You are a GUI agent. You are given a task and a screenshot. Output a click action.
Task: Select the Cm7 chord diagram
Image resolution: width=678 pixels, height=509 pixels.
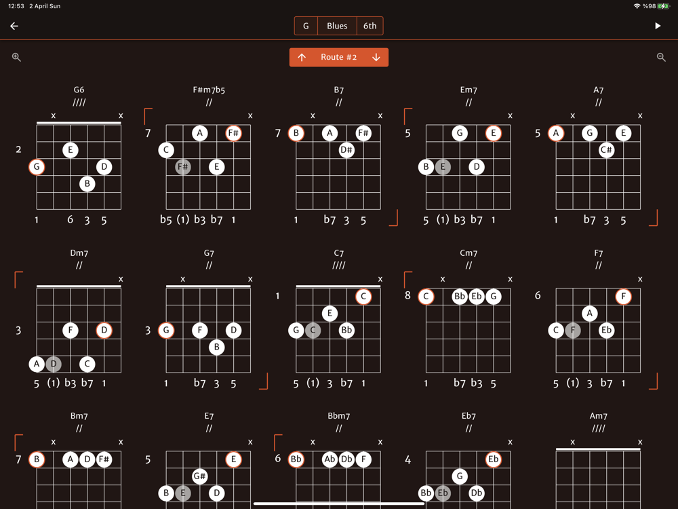tap(468, 330)
